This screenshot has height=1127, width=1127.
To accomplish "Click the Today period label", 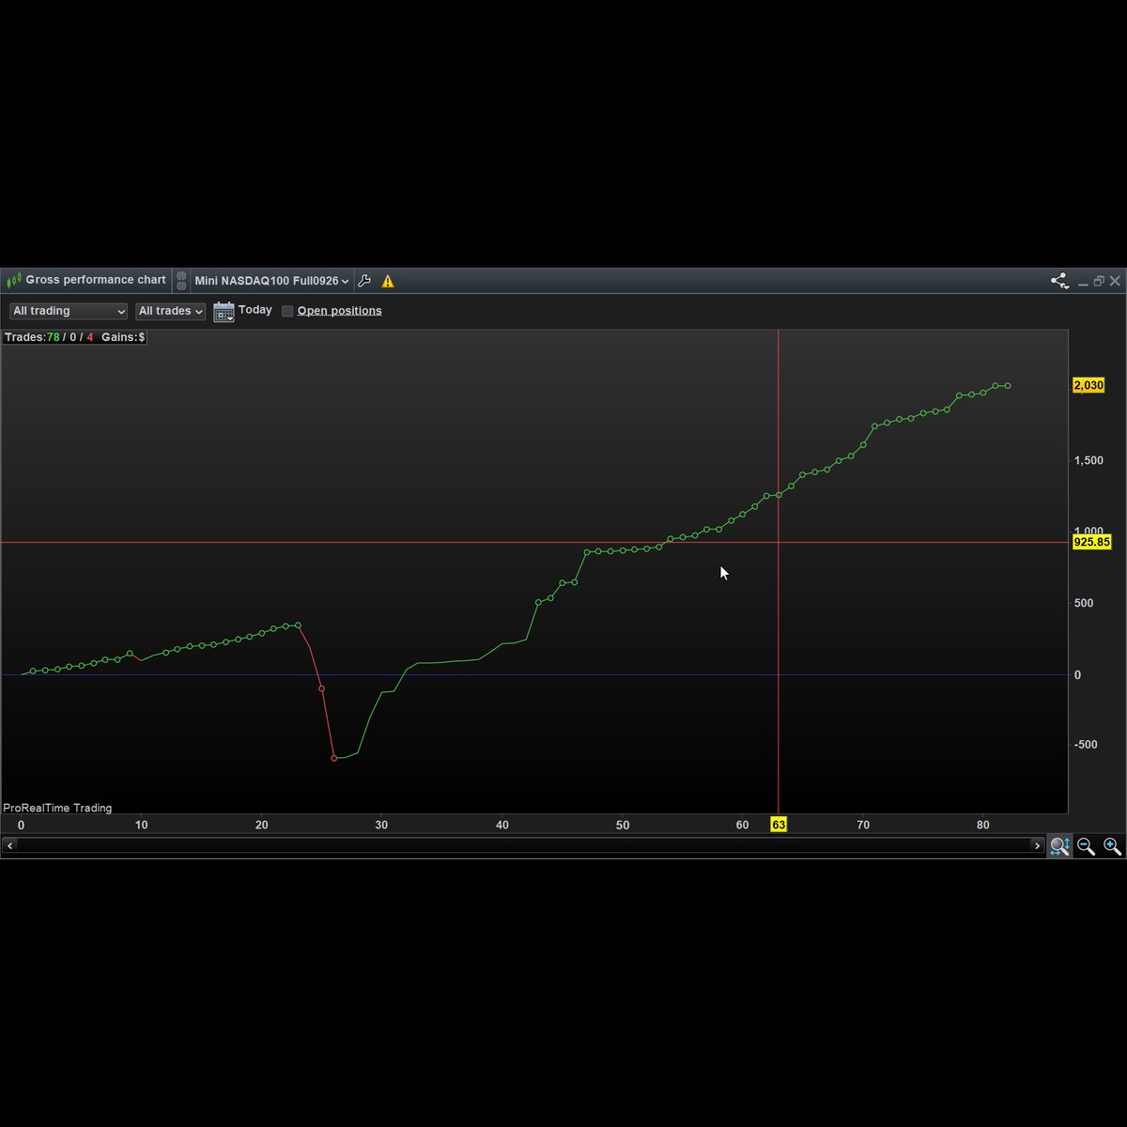I will (255, 310).
